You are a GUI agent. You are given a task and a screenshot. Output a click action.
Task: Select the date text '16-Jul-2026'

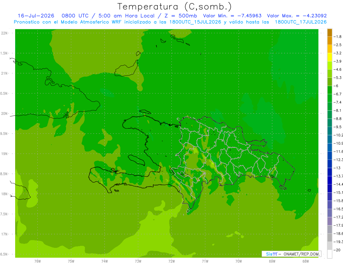36,16
